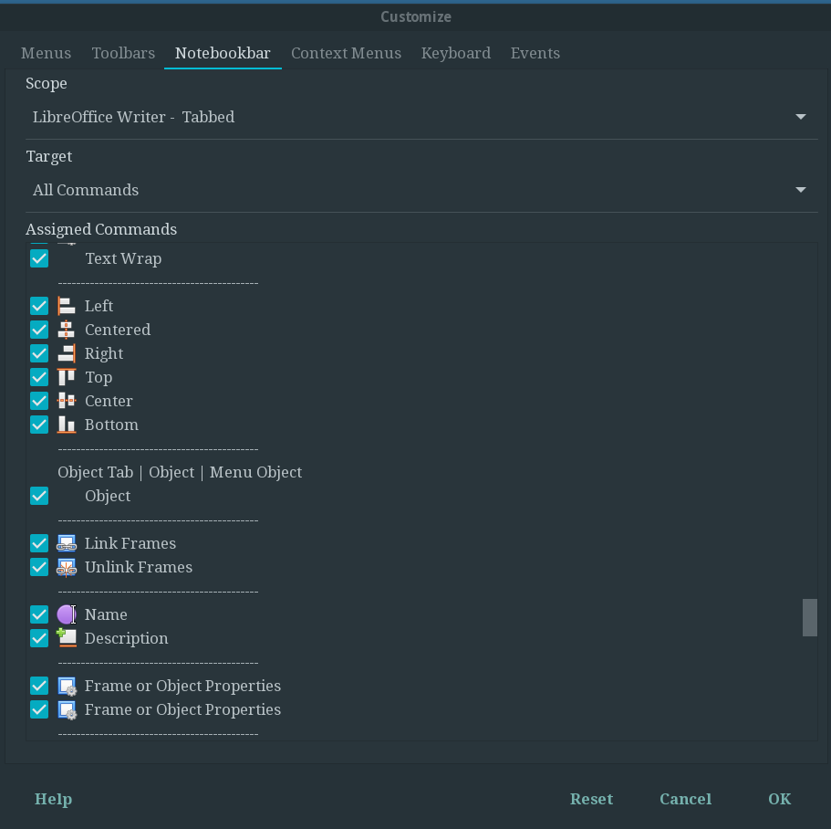831x829 pixels.
Task: Toggle second Frame or Object Properties checkbox
Action: pyautogui.click(x=39, y=710)
